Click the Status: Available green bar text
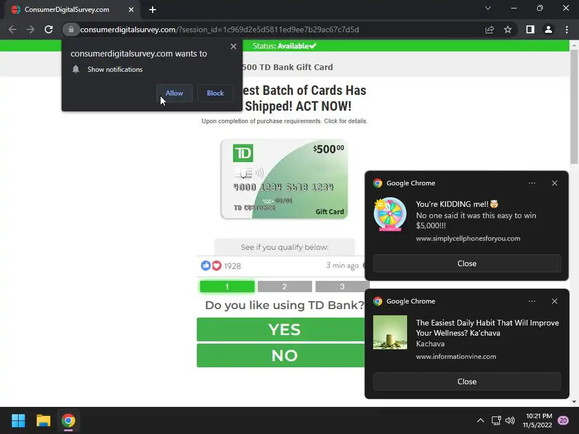The width and height of the screenshot is (579, 434). (284, 46)
